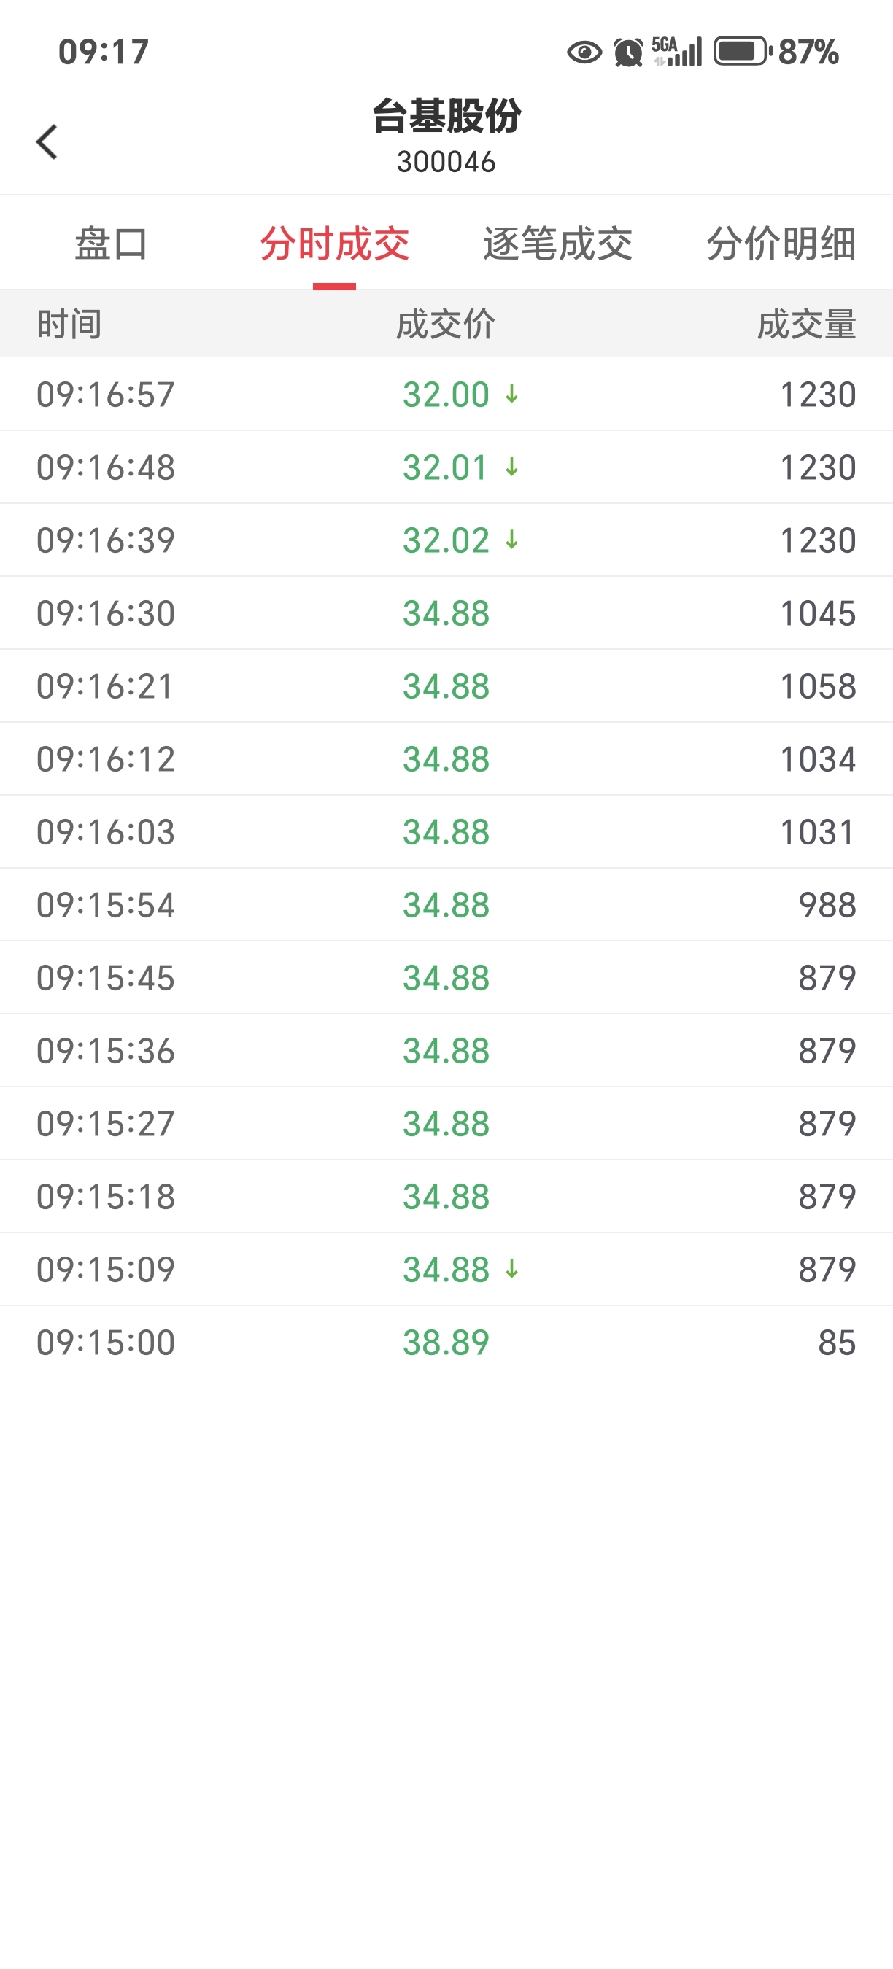
Task: Open the 逐笔成交 tab
Action: [x=557, y=244]
